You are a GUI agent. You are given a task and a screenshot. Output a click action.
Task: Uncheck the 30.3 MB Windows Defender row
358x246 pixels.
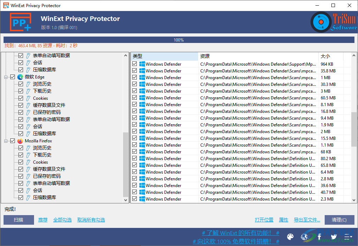coord(135,84)
